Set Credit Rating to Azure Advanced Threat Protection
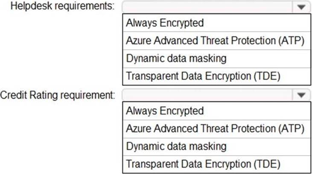Screen dimensions: 312x174 (215, 128)
